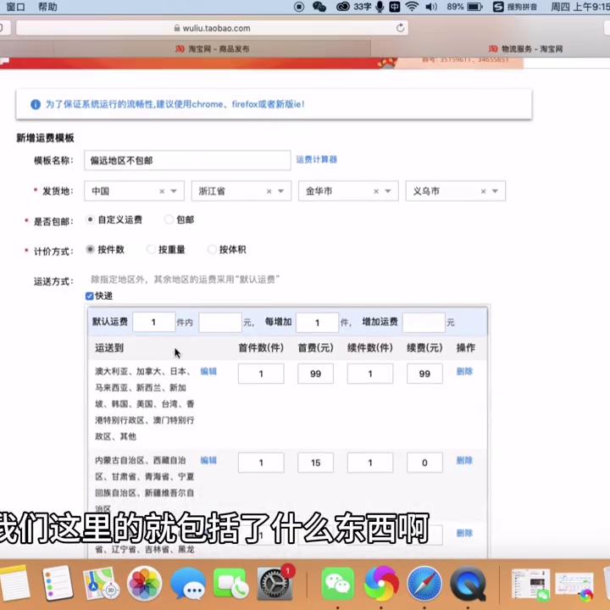Open WeChat icon in the menu bar
Viewport: 610px width, 610px height.
click(319, 7)
